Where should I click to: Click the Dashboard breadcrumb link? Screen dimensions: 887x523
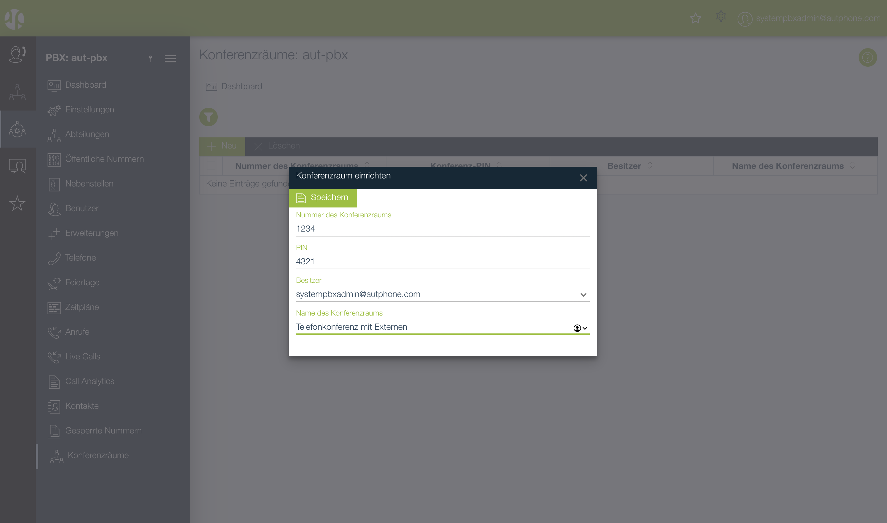point(241,87)
